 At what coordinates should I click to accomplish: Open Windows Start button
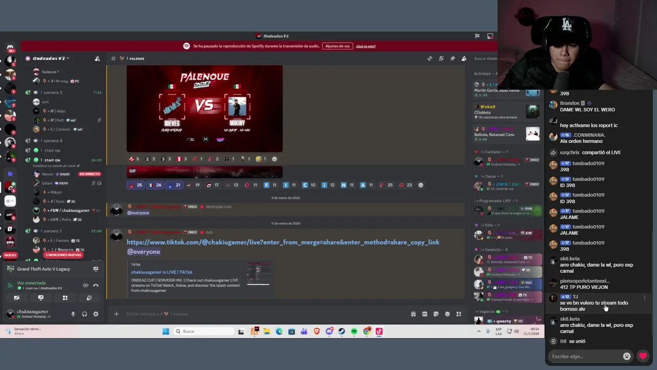[166, 331]
